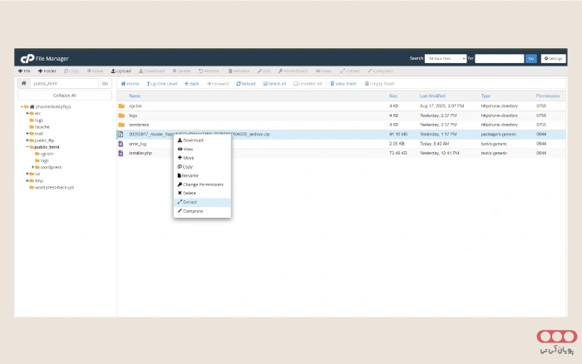Choose Move from the context menu

click(x=202, y=158)
